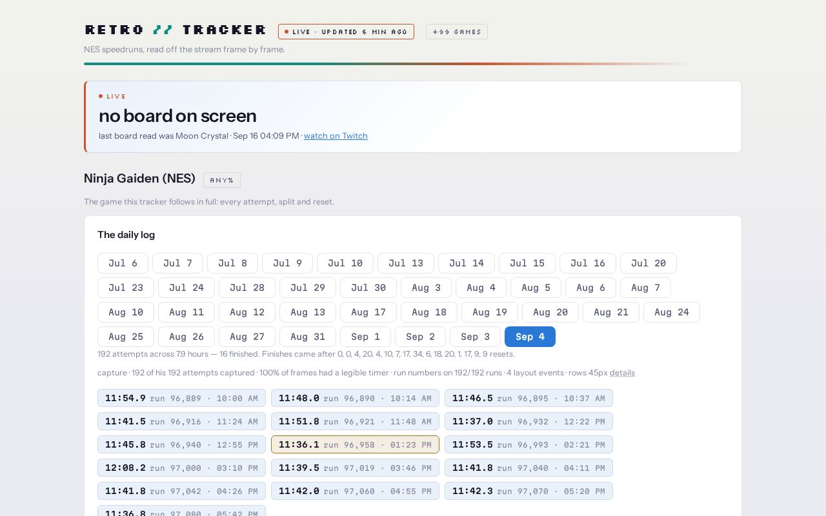The width and height of the screenshot is (826, 516).
Task: Open run 96,895 finishing in 11:46.5
Action: click(529, 398)
